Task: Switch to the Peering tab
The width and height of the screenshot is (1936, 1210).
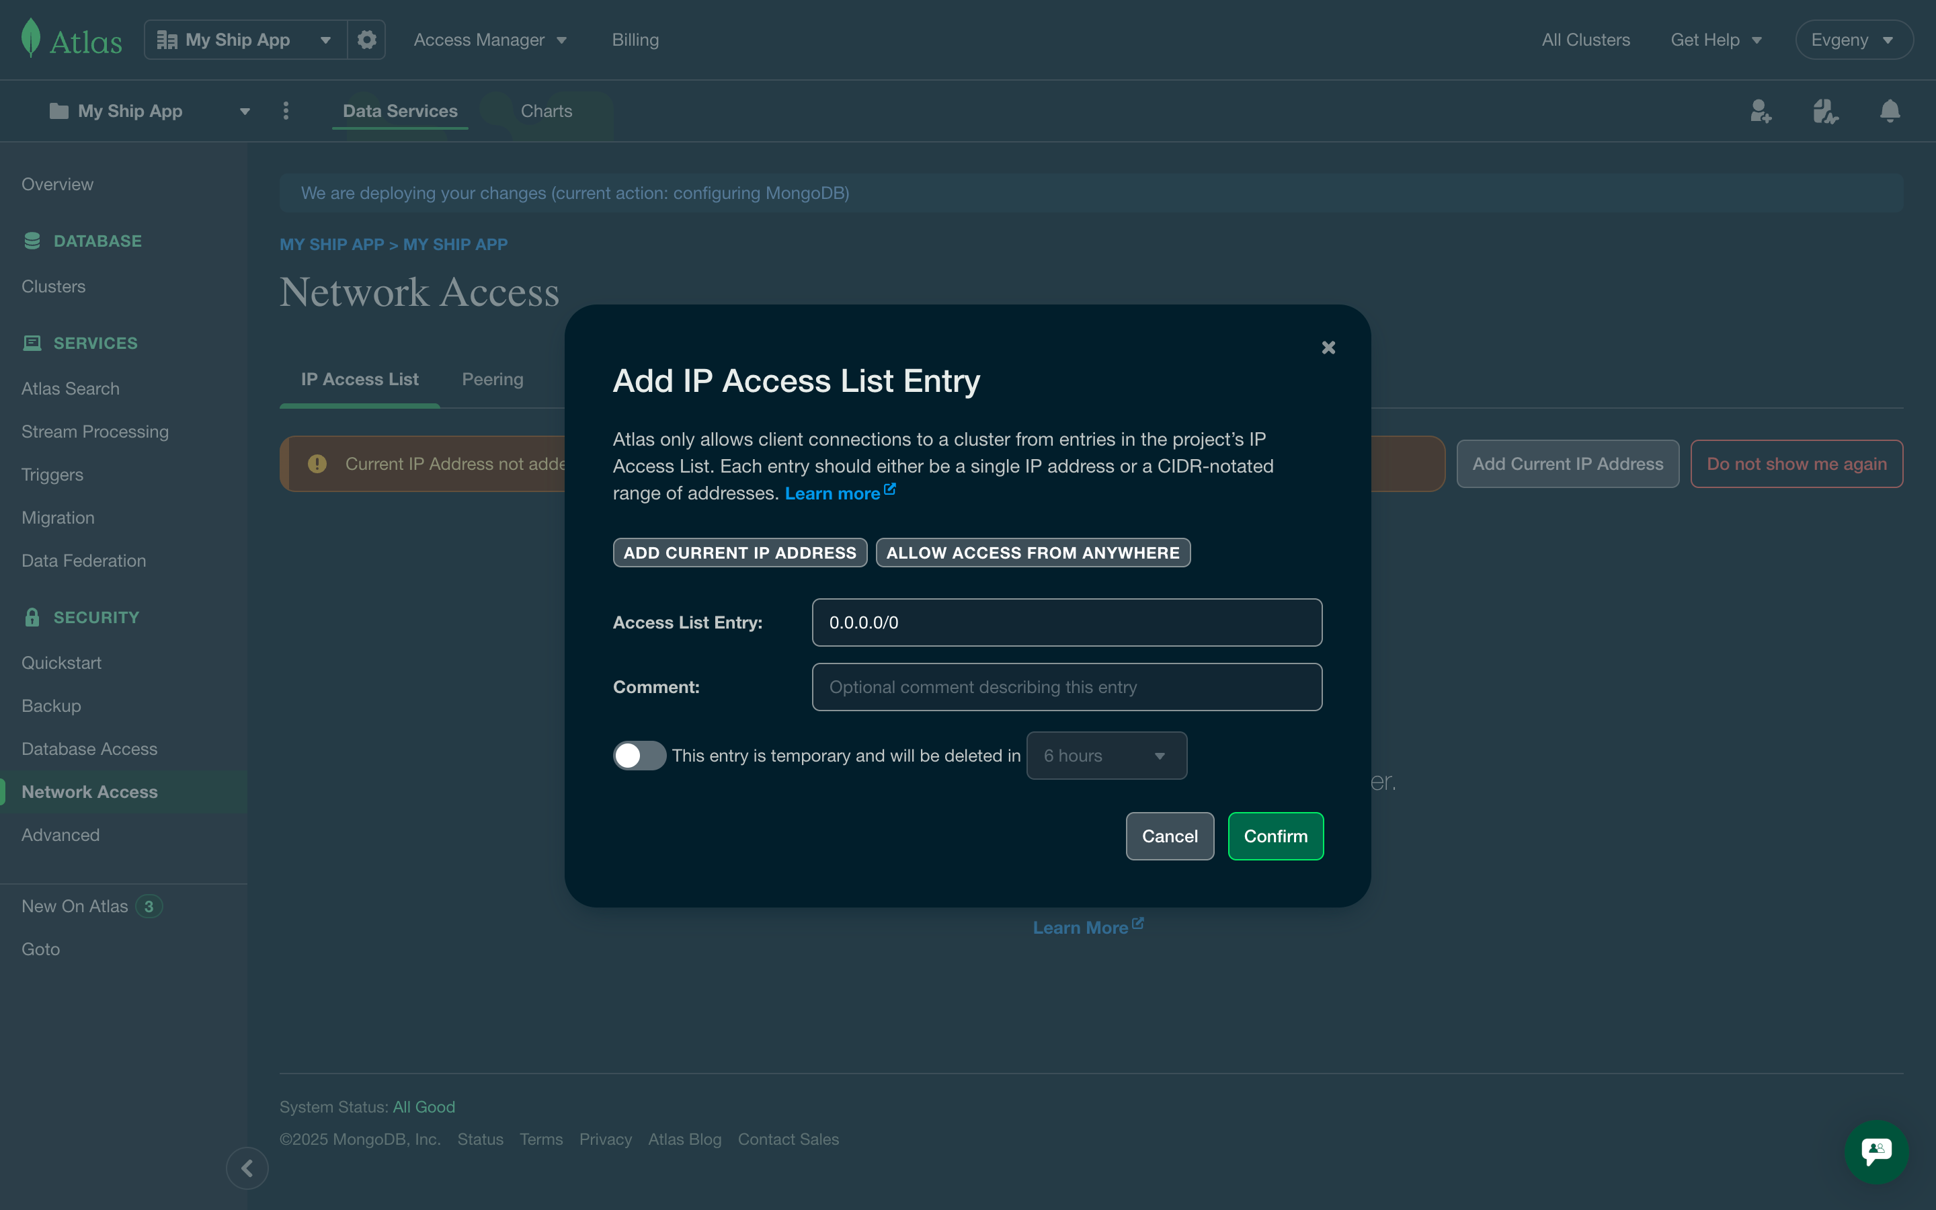Action: click(492, 379)
